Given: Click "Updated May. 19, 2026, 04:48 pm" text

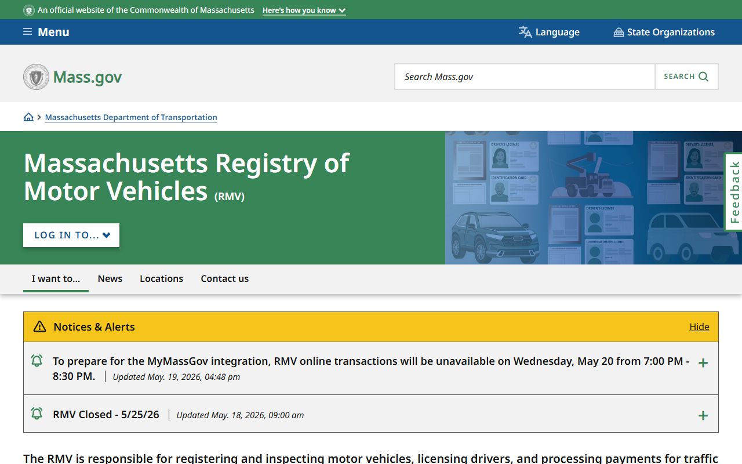Looking at the screenshot, I should point(176,377).
